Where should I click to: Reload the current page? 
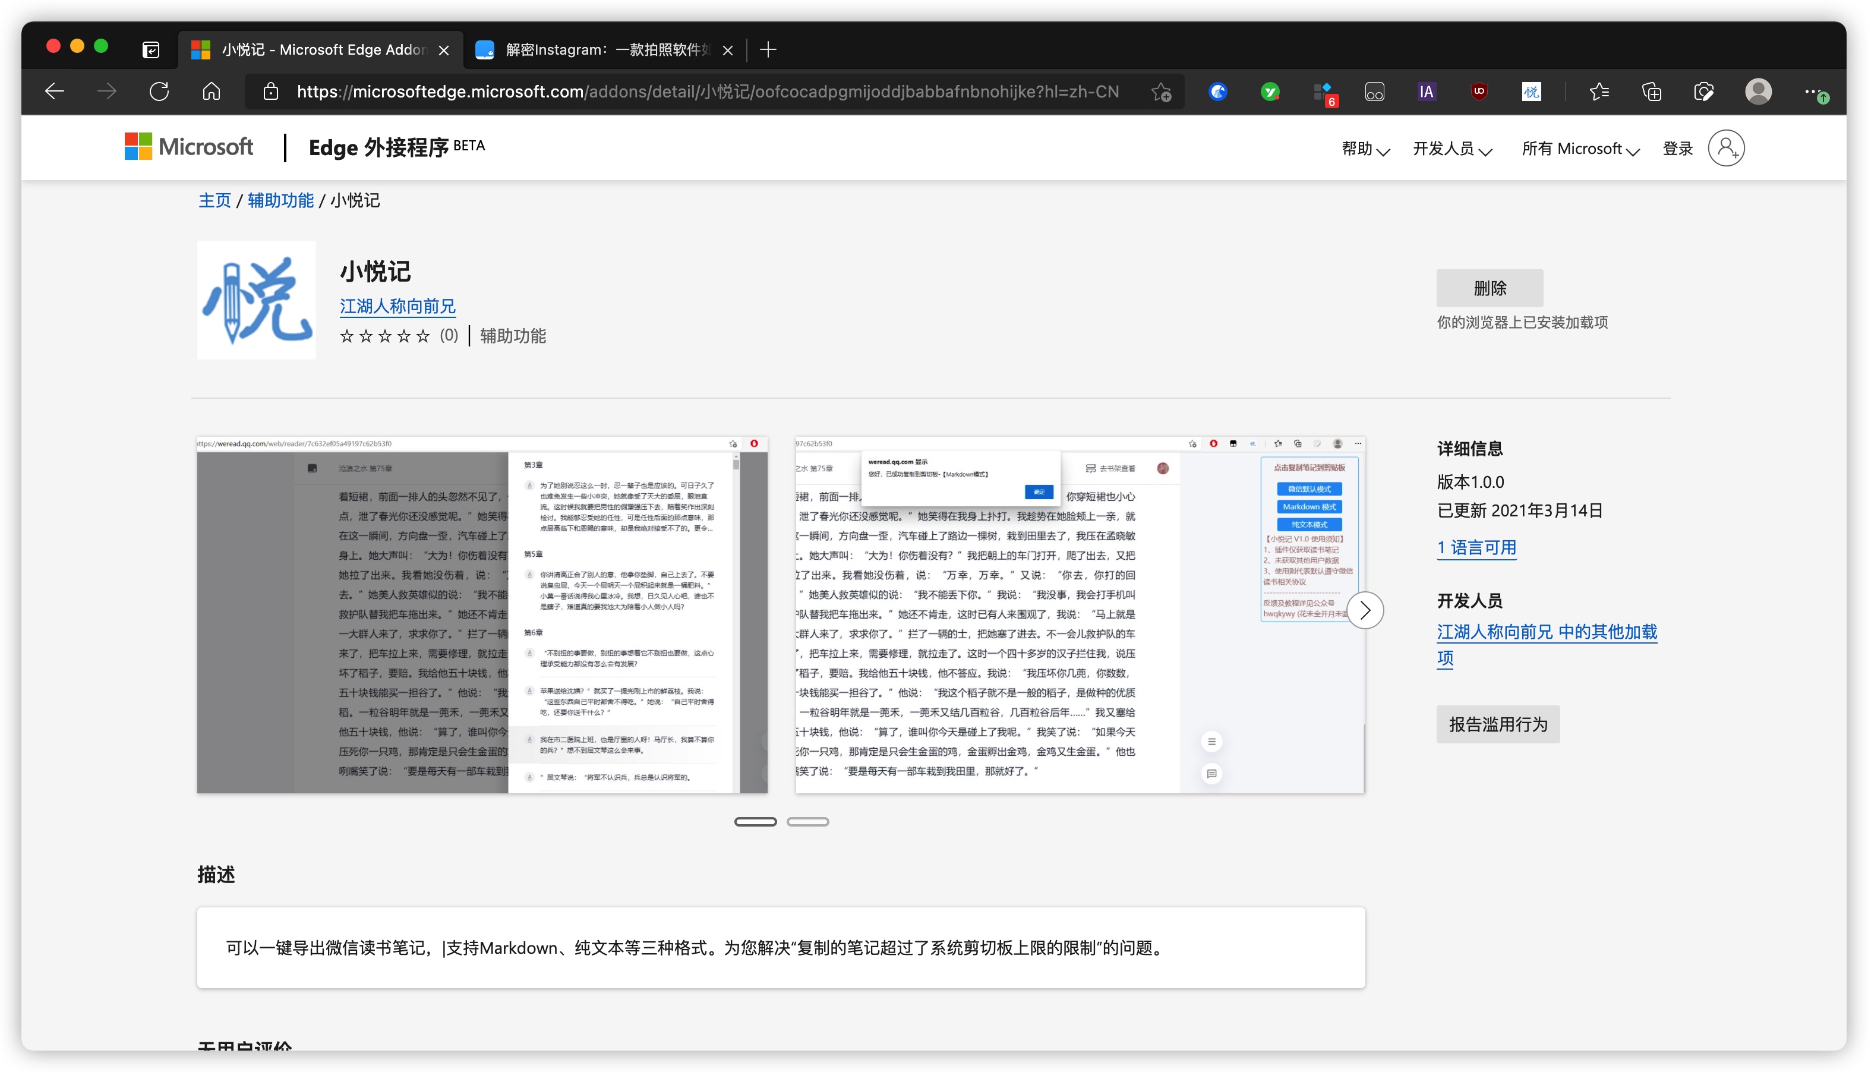point(159,92)
